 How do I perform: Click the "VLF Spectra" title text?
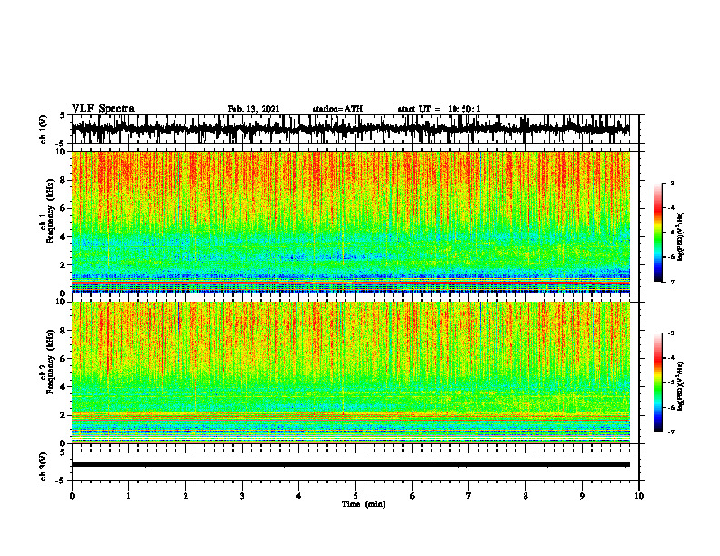(103, 109)
